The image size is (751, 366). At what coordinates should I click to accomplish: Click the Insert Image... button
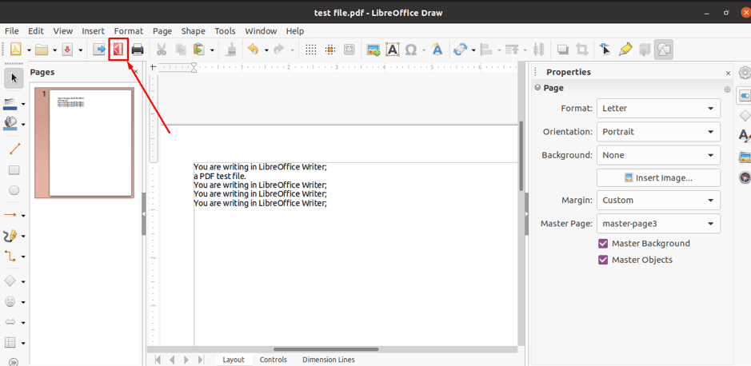tap(658, 178)
